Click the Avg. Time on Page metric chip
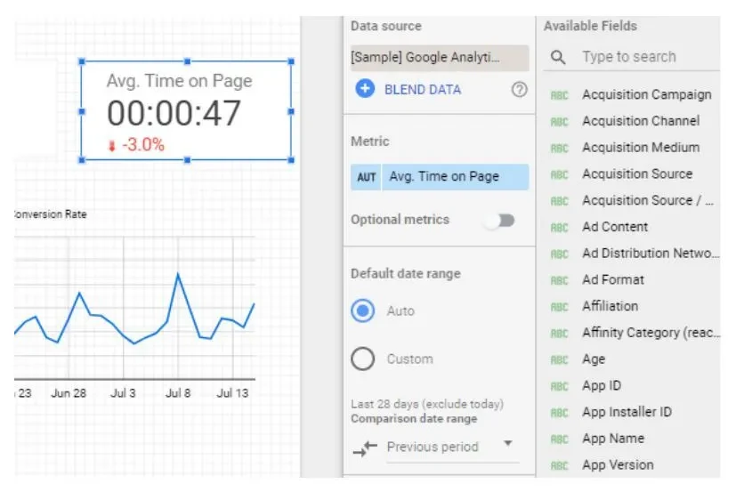 point(440,177)
